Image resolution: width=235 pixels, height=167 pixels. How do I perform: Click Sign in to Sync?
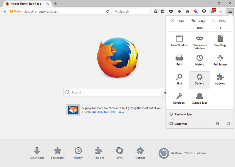200,114
